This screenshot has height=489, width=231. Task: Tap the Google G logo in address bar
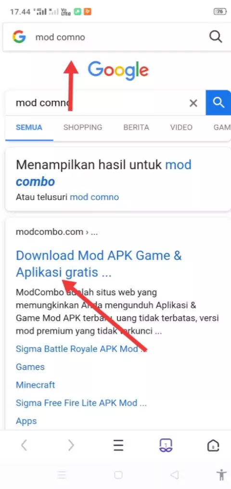tap(19, 37)
